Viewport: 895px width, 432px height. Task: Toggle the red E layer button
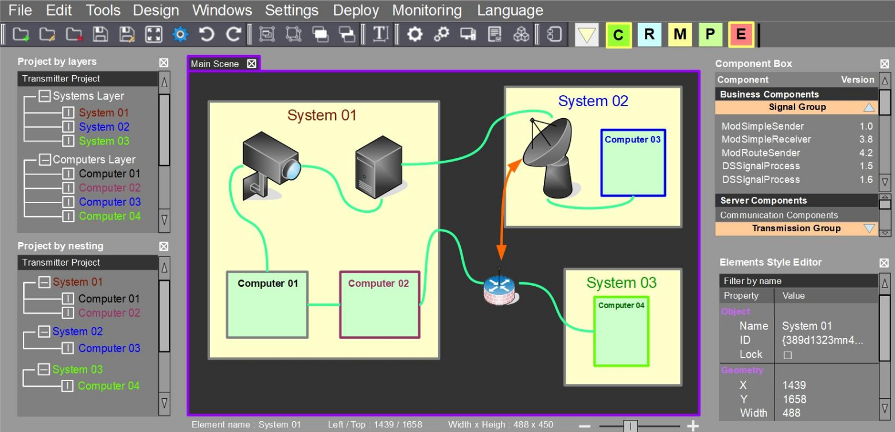click(x=741, y=35)
